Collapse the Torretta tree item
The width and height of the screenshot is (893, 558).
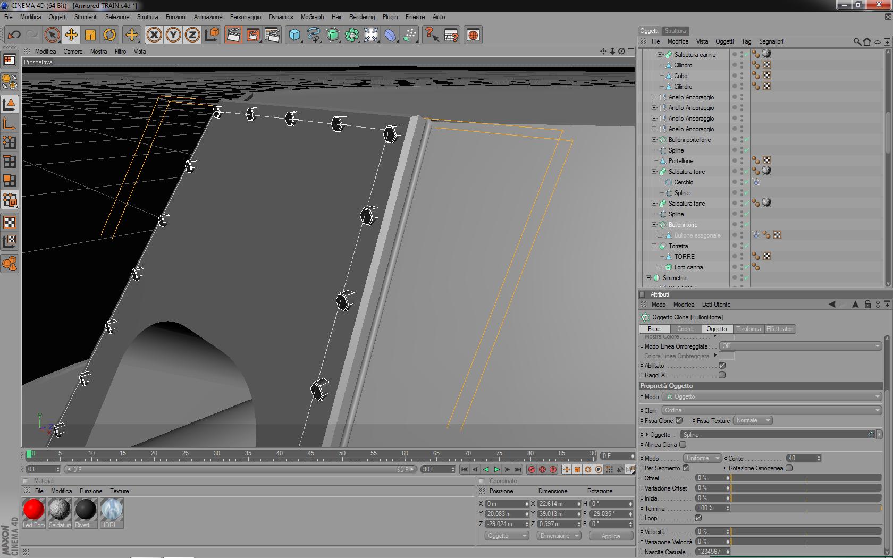[x=654, y=246]
